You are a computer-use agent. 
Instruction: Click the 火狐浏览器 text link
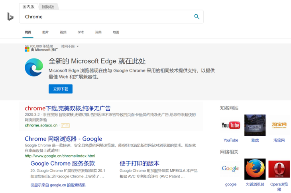[x=255, y=184]
